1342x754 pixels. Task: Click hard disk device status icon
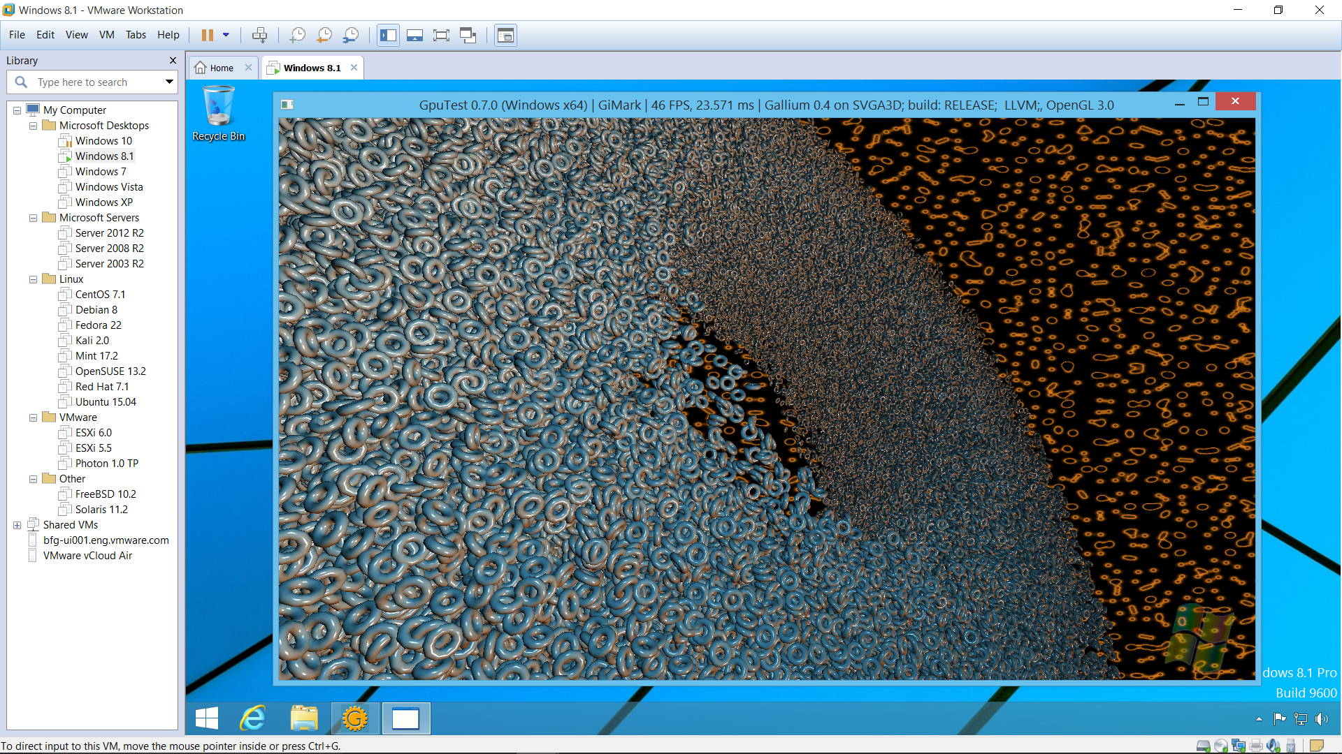pyautogui.click(x=1204, y=746)
